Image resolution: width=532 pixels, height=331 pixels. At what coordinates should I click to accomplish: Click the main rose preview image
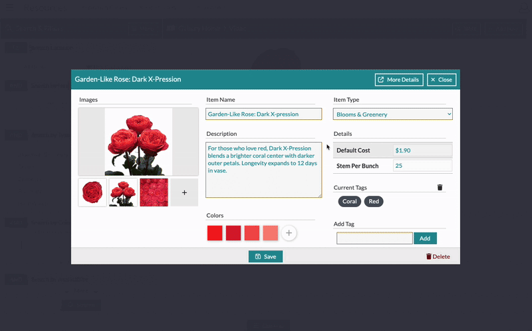(138, 142)
